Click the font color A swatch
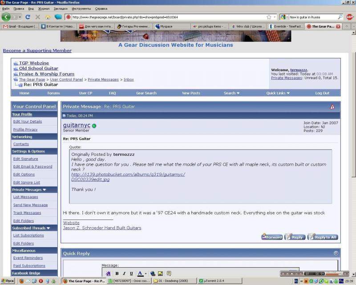Screen dimensions: 356x285 click(140, 273)
